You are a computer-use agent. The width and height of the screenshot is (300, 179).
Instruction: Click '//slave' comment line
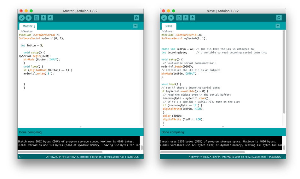point(167,31)
